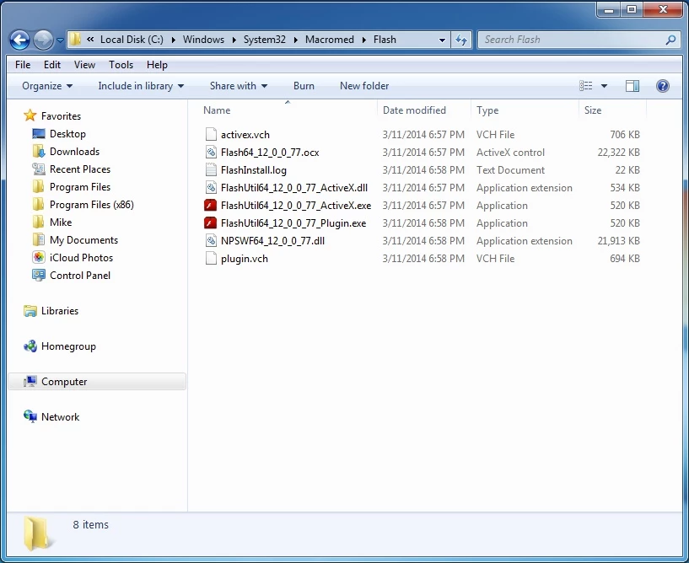Open the Edit menu
The image size is (689, 563).
coord(51,65)
